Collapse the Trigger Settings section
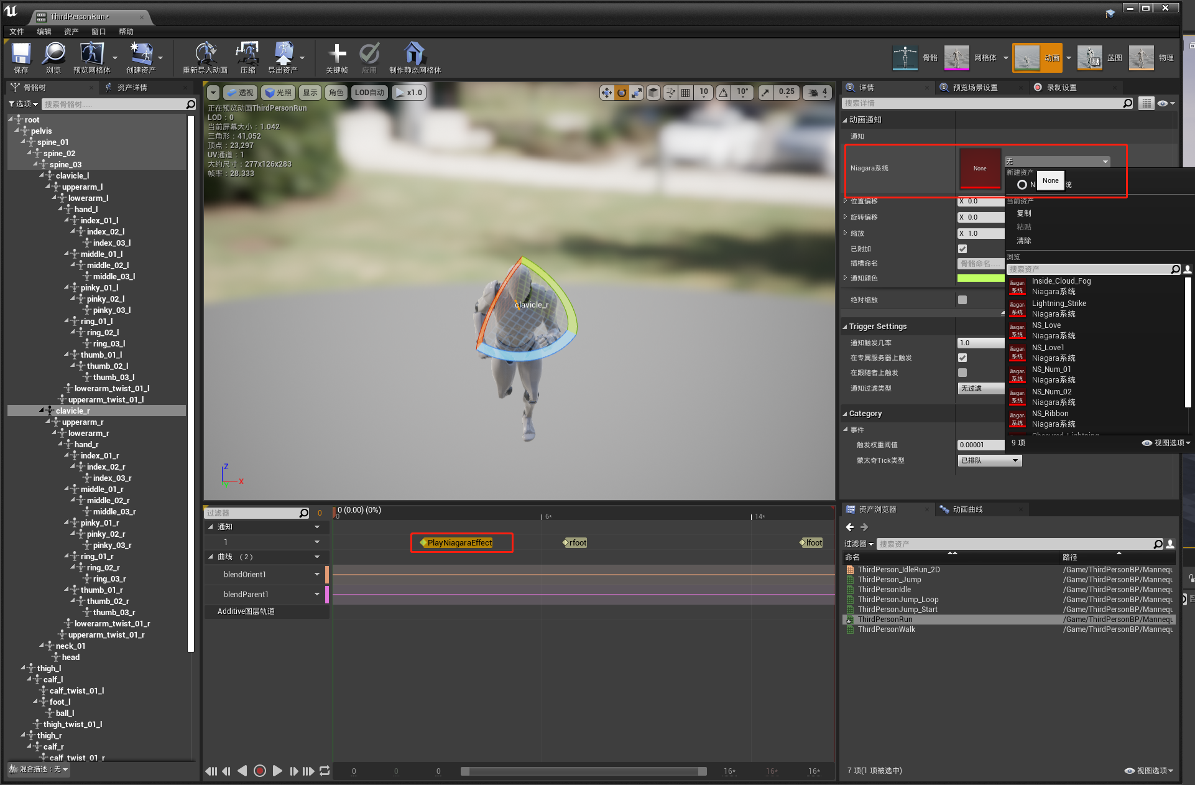Screen dimensions: 1195x785 pyautogui.click(x=845, y=327)
